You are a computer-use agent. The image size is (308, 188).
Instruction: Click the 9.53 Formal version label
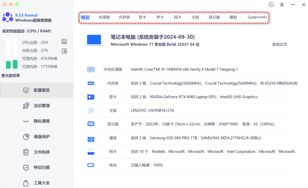[26, 15]
